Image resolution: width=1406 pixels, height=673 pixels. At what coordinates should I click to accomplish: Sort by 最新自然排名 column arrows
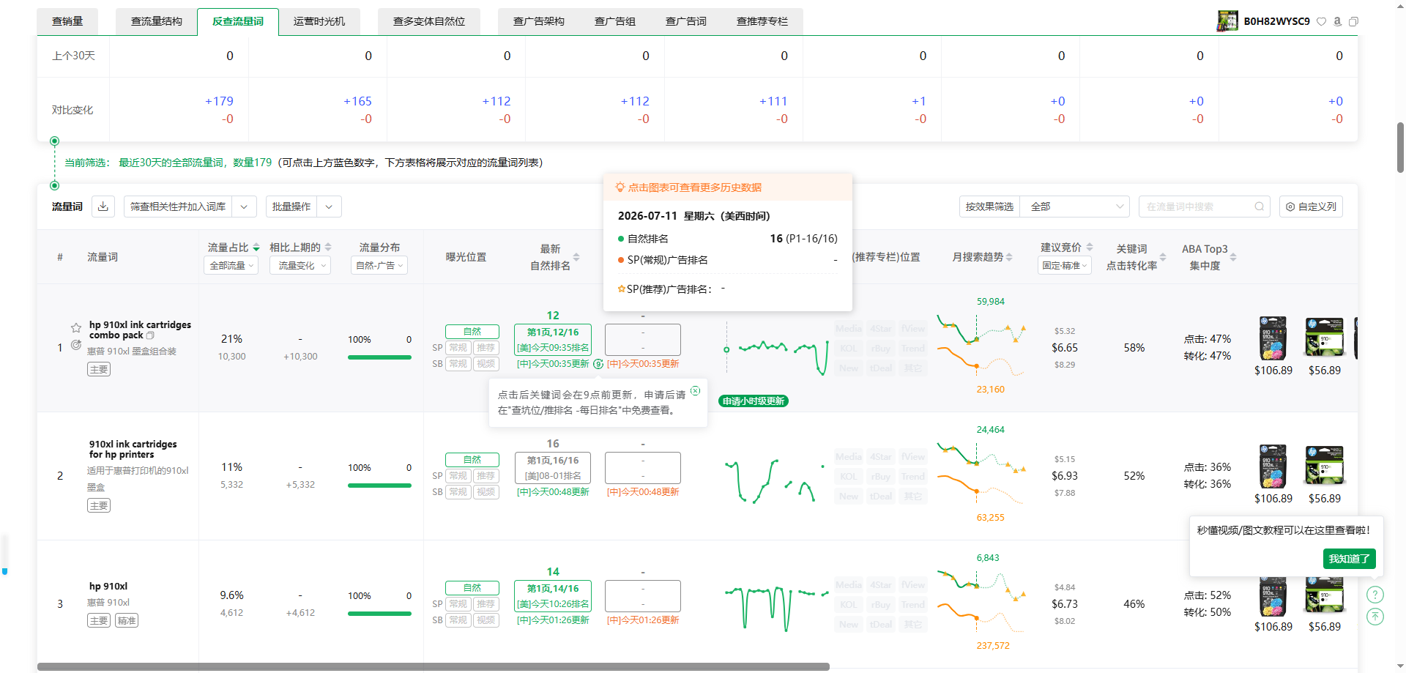click(x=576, y=257)
